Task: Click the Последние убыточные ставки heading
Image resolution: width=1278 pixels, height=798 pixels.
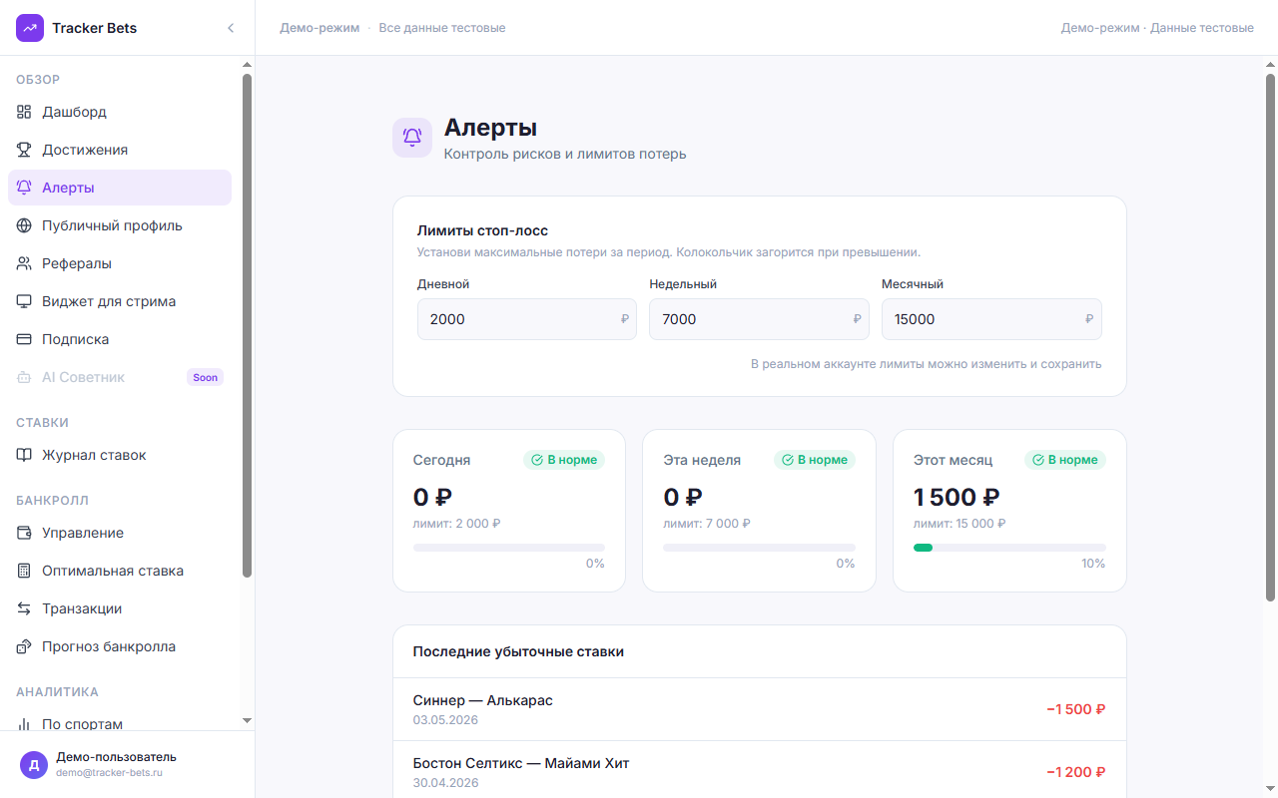Action: (518, 651)
